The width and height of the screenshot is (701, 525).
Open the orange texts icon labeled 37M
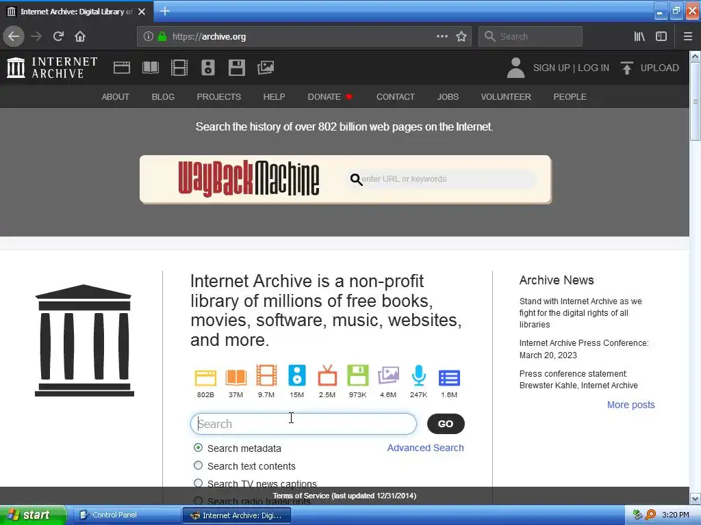point(236,377)
